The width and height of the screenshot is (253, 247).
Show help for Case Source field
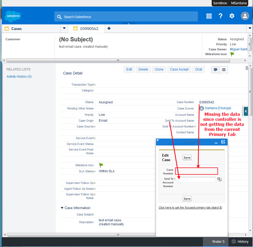point(95,127)
